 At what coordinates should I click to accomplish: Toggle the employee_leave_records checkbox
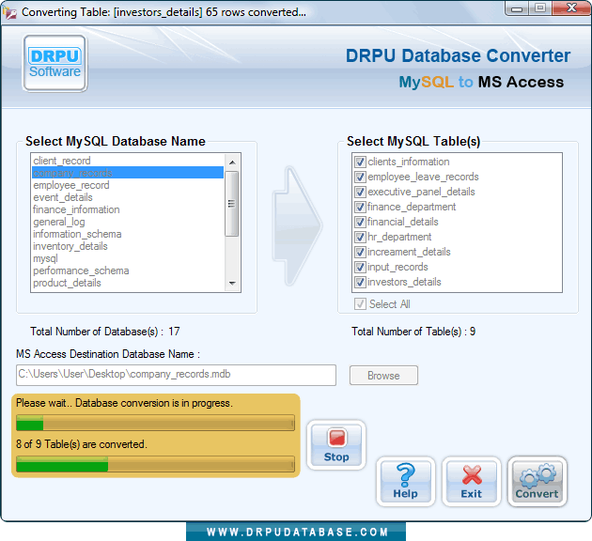(360, 177)
